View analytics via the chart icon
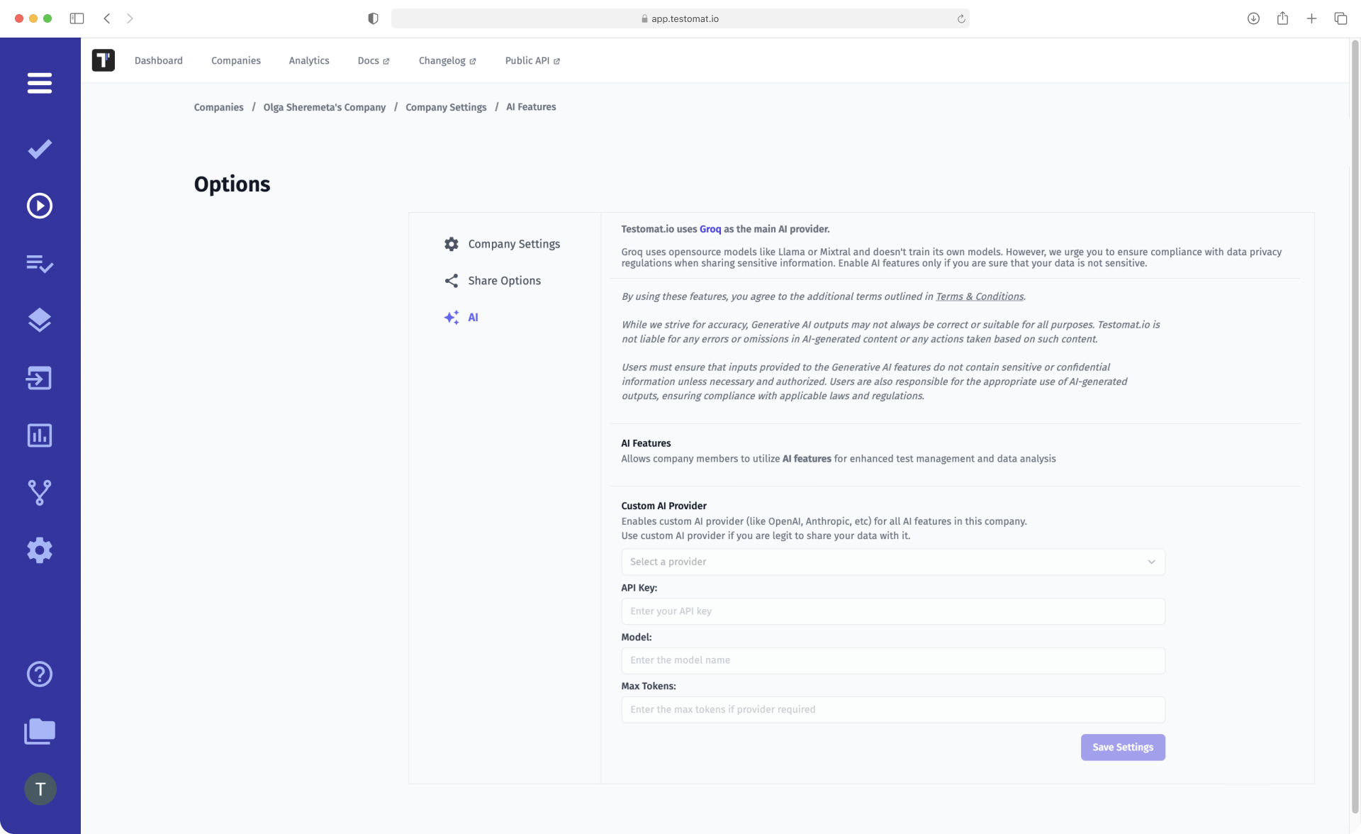Image resolution: width=1361 pixels, height=834 pixels. 40,435
